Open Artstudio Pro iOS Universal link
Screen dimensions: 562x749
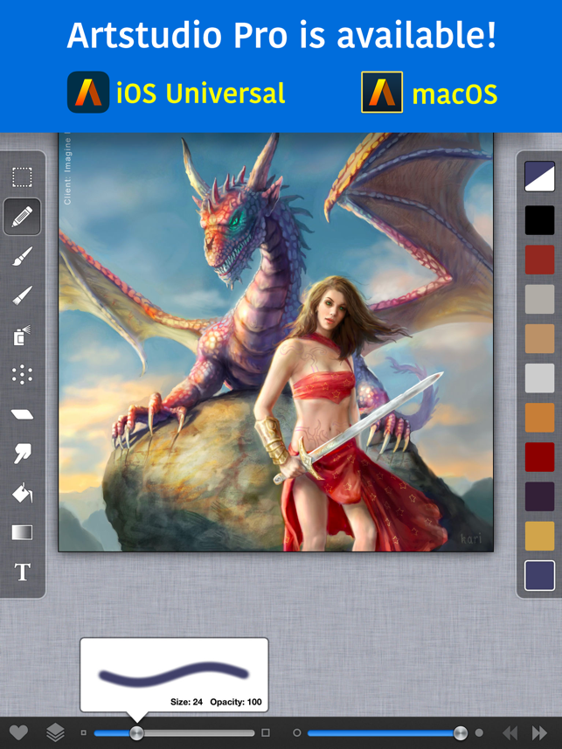click(177, 93)
